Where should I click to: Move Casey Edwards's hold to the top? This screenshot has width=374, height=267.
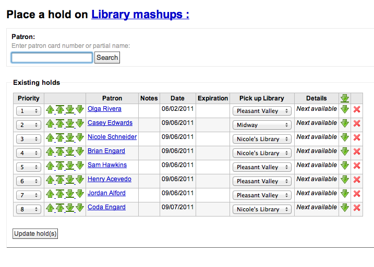(60, 123)
